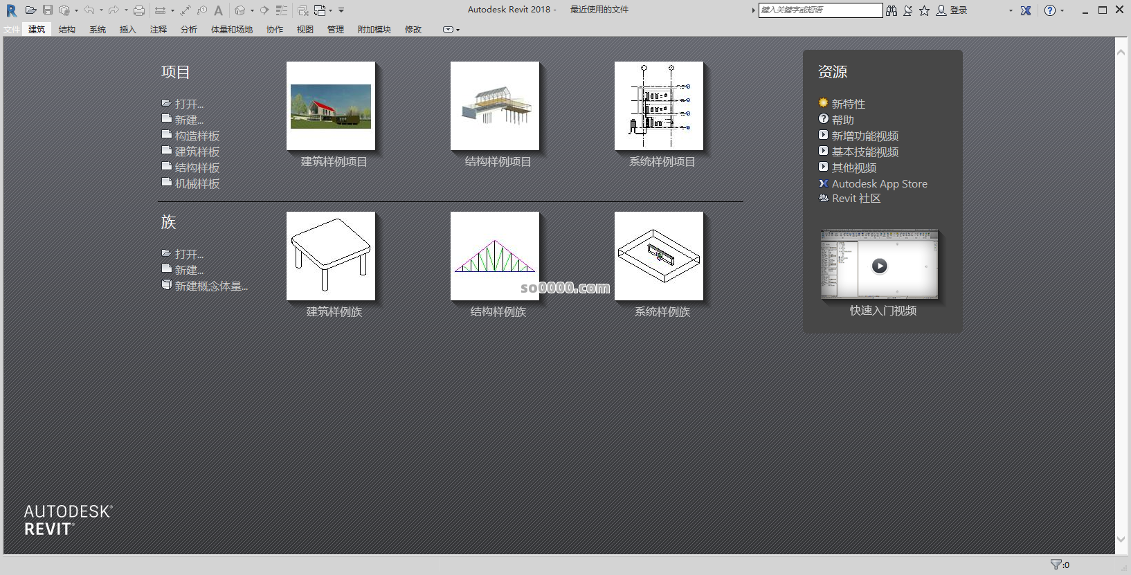Expand the Synchronize dropdown arrow
Image resolution: width=1131 pixels, height=575 pixels.
point(76,10)
